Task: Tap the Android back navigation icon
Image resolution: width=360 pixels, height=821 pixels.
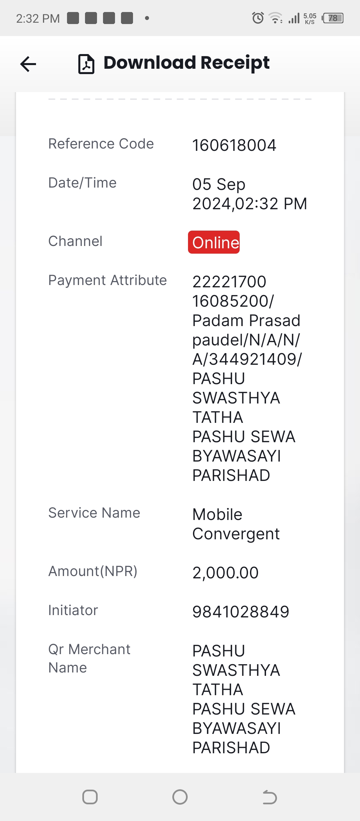Action: [270, 797]
